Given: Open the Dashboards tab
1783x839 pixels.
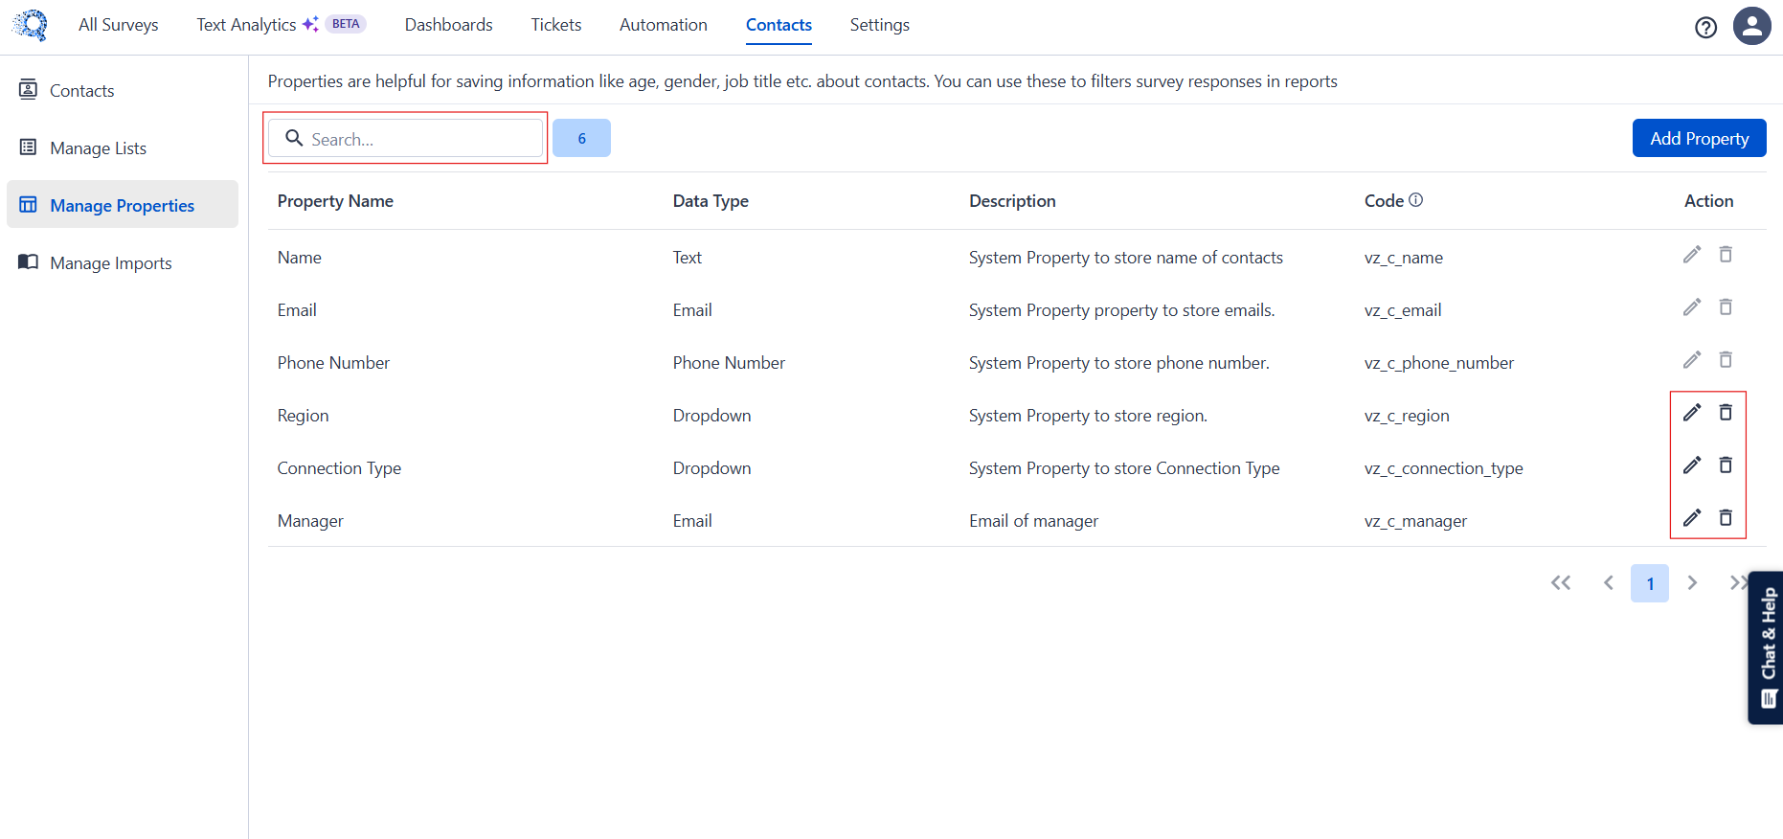Looking at the screenshot, I should [x=448, y=25].
